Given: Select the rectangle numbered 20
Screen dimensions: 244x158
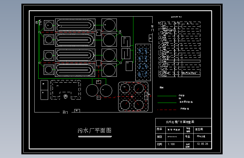Looking at the screenshot, I should click(x=44, y=85).
